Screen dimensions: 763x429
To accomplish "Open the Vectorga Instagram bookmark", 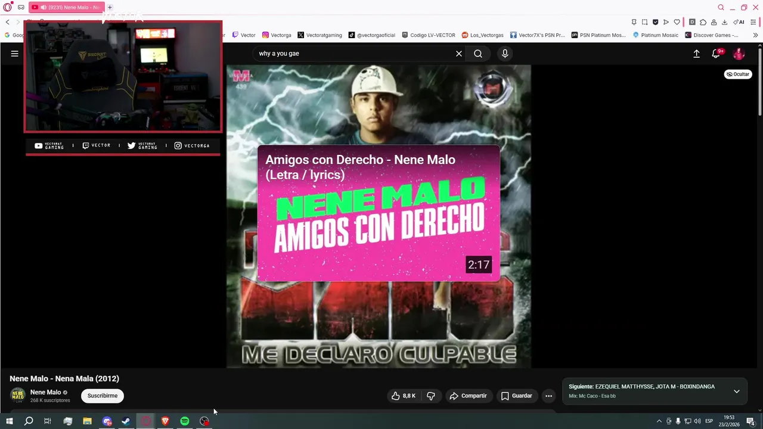I will tap(277, 35).
